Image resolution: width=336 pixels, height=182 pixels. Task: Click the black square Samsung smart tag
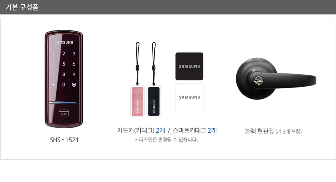click(x=189, y=66)
